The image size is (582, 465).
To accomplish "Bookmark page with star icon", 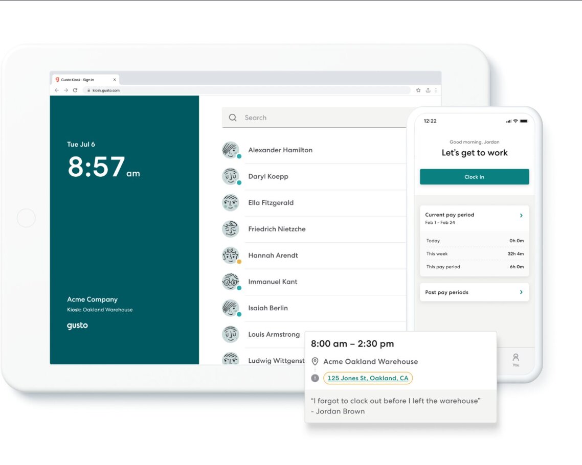I will point(418,90).
